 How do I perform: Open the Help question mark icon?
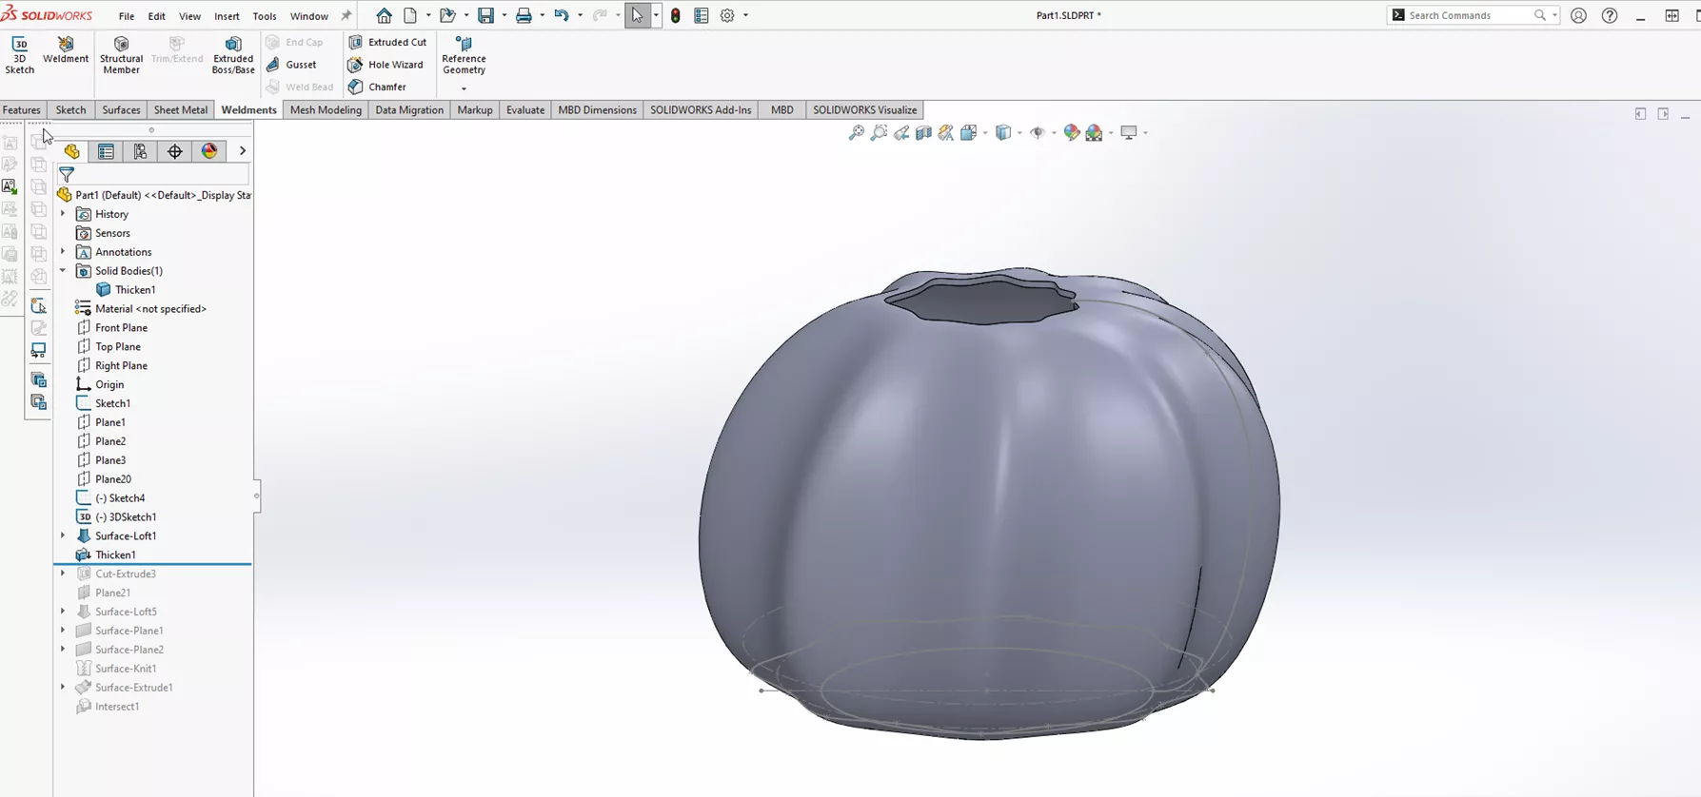1610,15
